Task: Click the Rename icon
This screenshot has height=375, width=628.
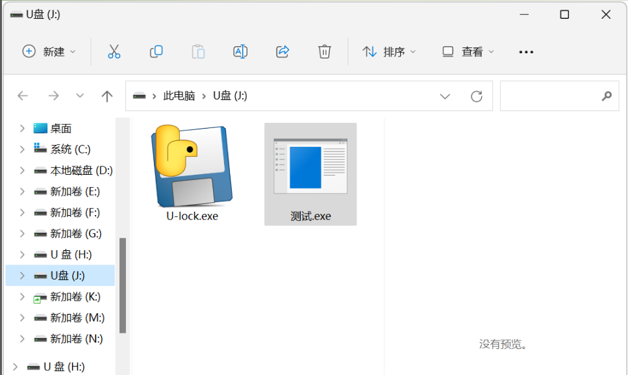Action: [240, 52]
